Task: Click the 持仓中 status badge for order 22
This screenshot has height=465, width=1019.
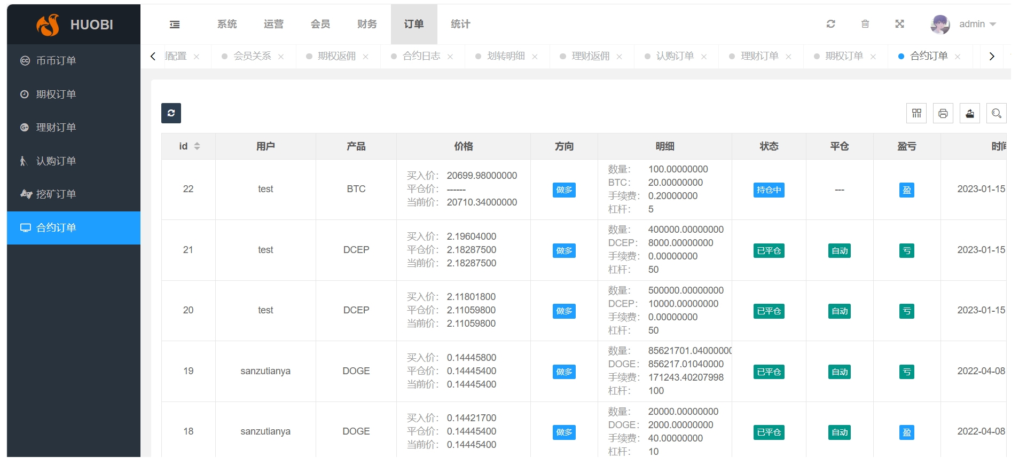Action: tap(769, 190)
